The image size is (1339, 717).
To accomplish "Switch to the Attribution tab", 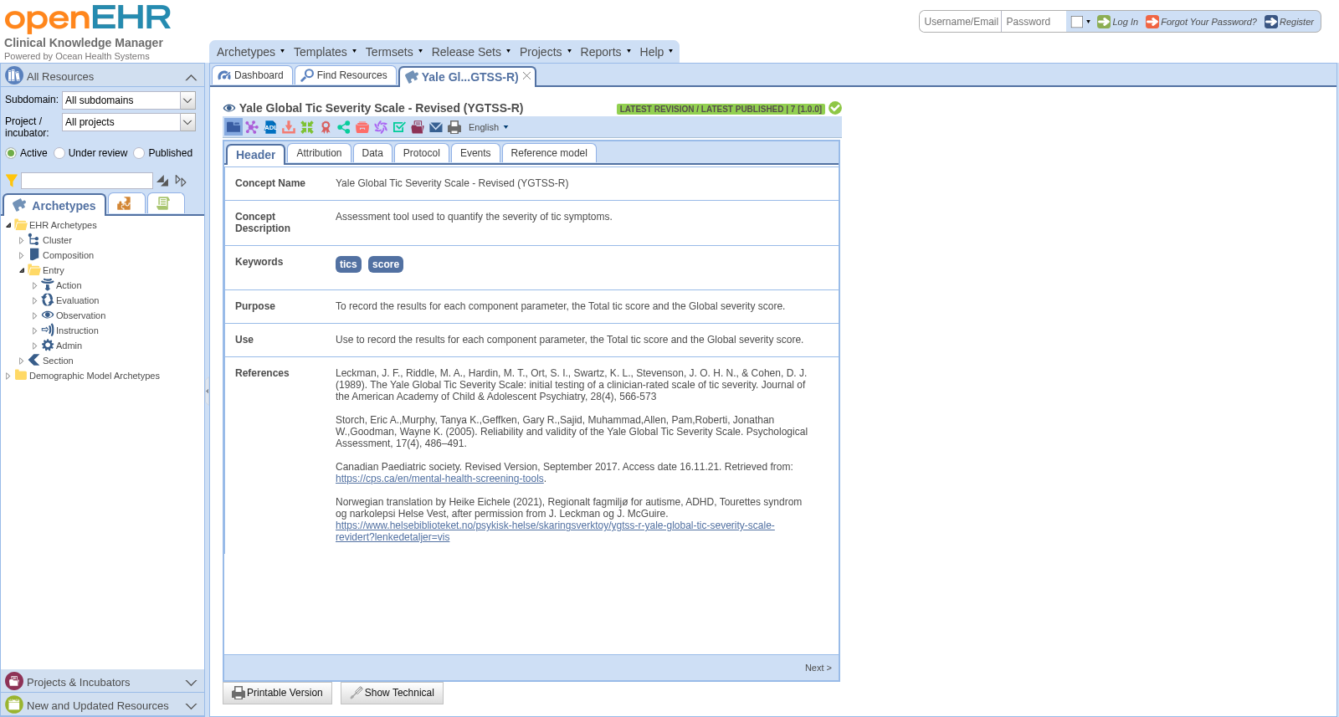I will pyautogui.click(x=319, y=153).
